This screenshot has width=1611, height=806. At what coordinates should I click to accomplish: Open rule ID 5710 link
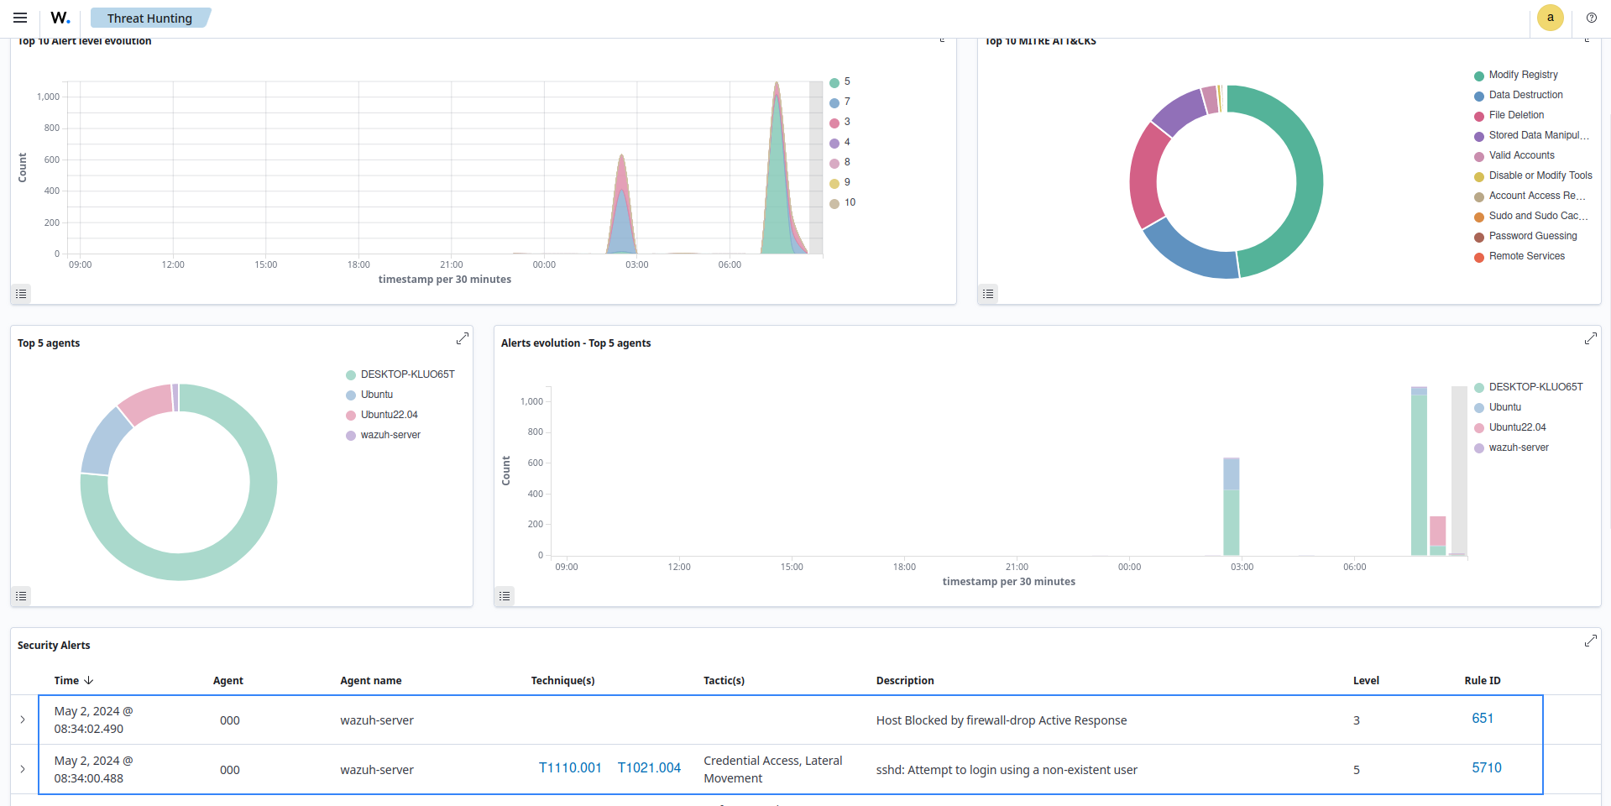point(1486,768)
